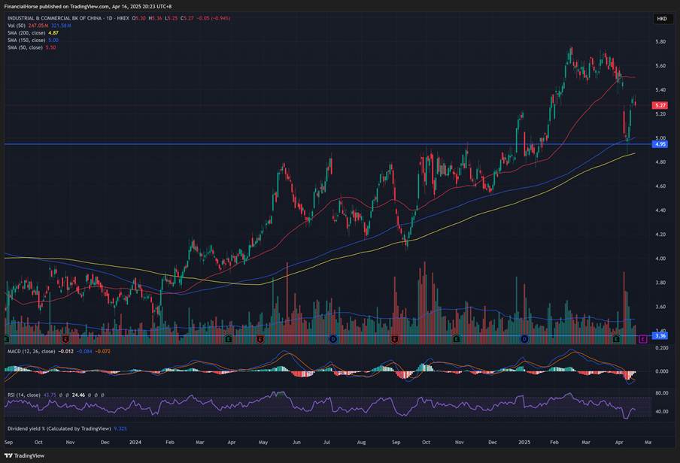The width and height of the screenshot is (680, 463).
Task: Select the Dividend yield % legend label
Action: coord(59,428)
